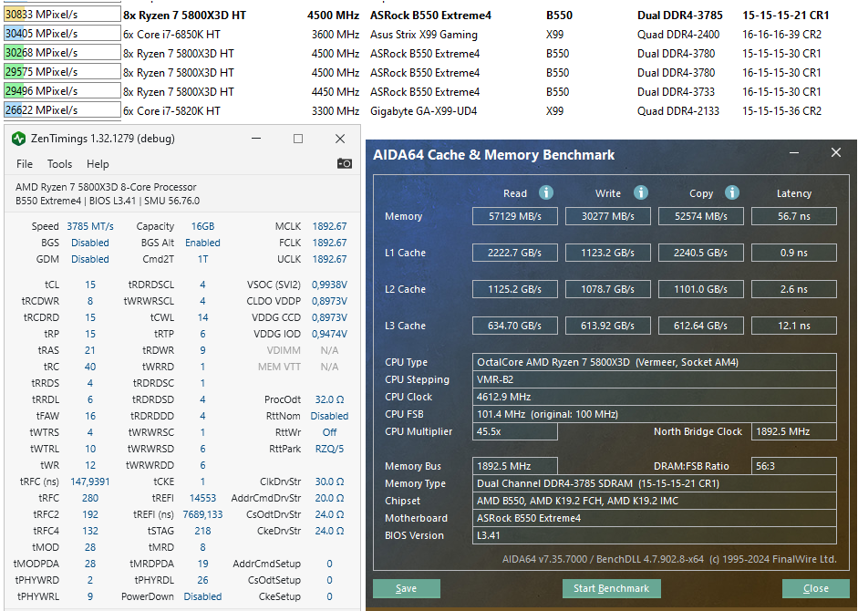Click the Write info icon in AIDA64
The height and width of the screenshot is (611, 858).
click(x=641, y=192)
